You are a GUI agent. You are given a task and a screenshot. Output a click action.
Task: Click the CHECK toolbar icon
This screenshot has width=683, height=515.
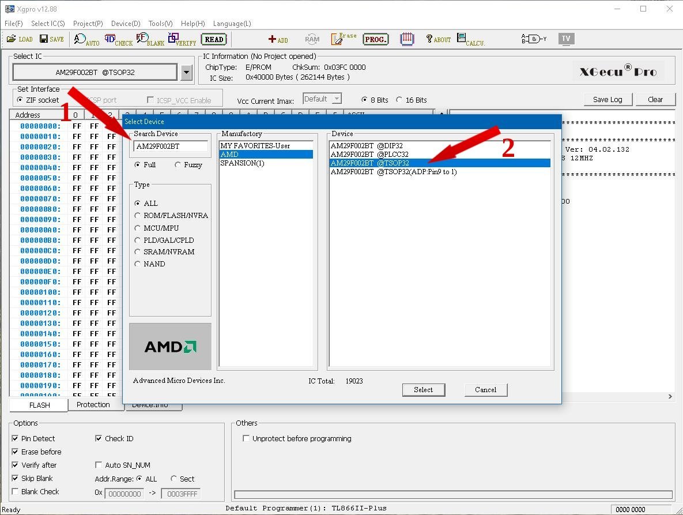[x=119, y=40]
